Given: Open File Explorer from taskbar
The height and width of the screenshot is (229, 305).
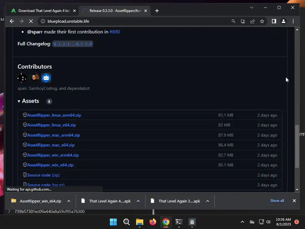Looking at the screenshot, I should (140, 222).
